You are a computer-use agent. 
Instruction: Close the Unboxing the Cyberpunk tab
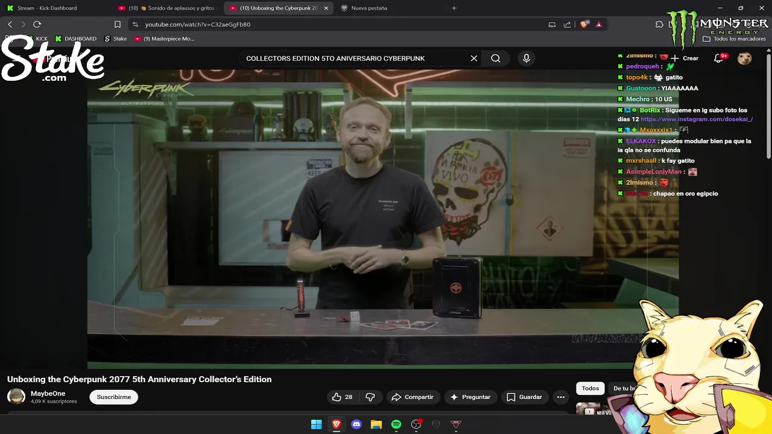[x=326, y=8]
